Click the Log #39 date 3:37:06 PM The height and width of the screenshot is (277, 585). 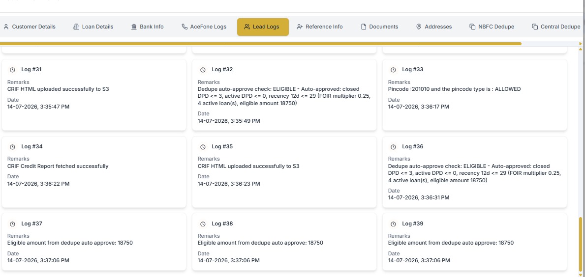(419, 261)
